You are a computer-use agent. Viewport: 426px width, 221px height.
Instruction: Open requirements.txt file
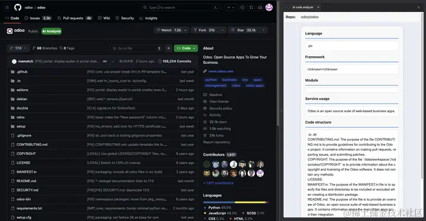click(x=30, y=208)
